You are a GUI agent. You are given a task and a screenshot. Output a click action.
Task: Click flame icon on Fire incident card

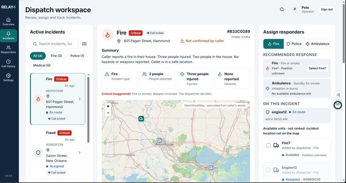(38, 99)
